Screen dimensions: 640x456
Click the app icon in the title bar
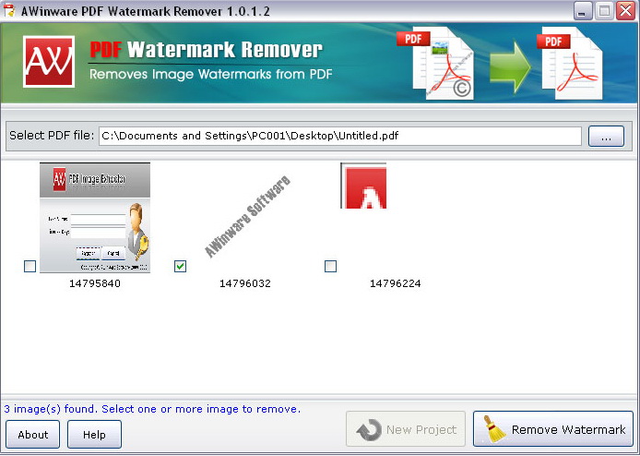[x=9, y=11]
